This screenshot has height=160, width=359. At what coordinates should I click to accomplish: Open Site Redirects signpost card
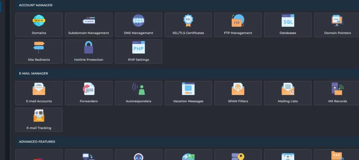click(39, 52)
